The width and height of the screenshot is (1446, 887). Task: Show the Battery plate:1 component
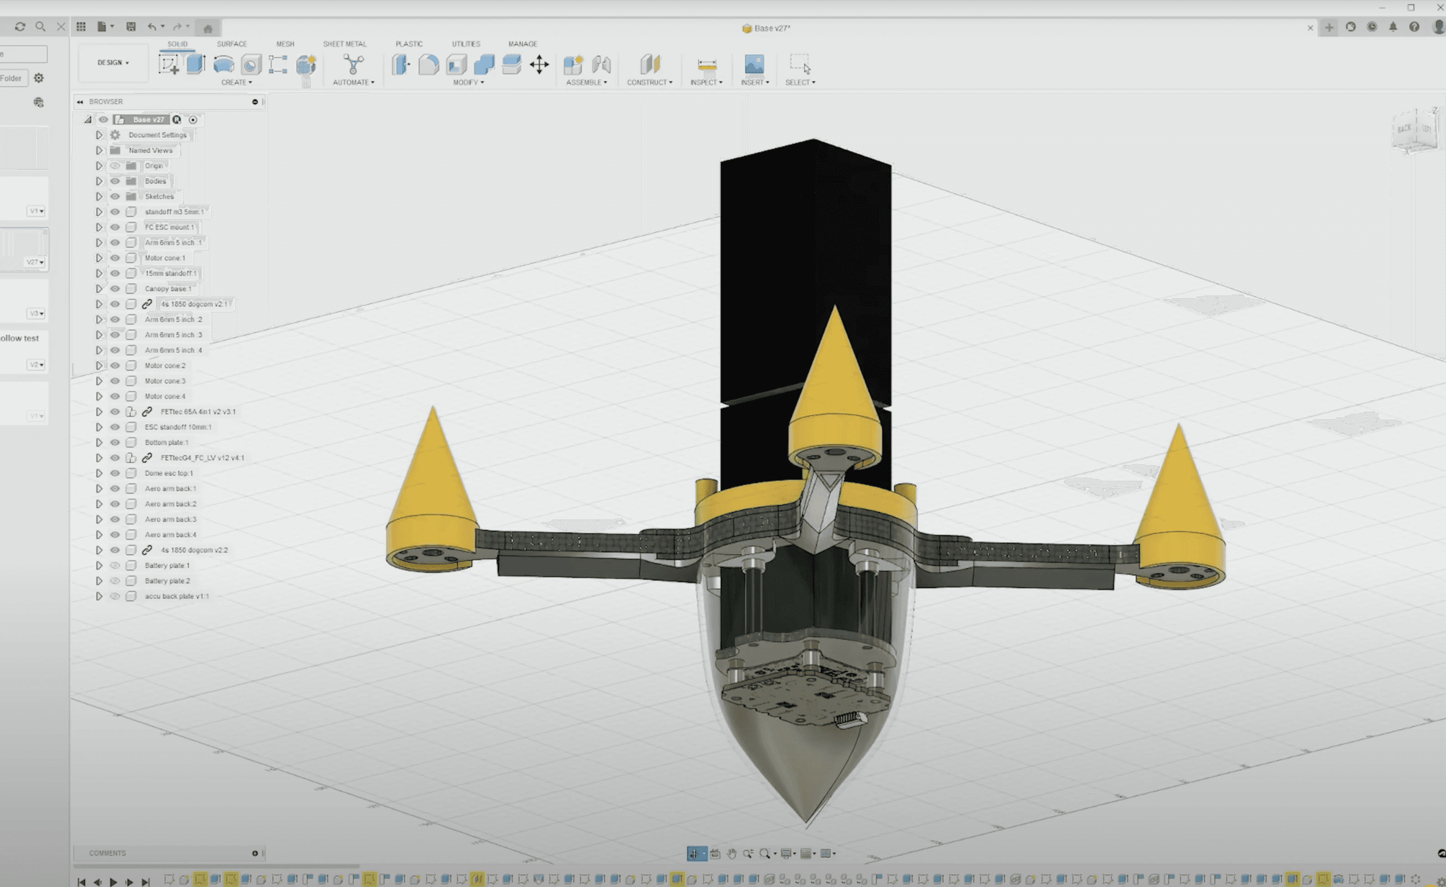tap(115, 566)
